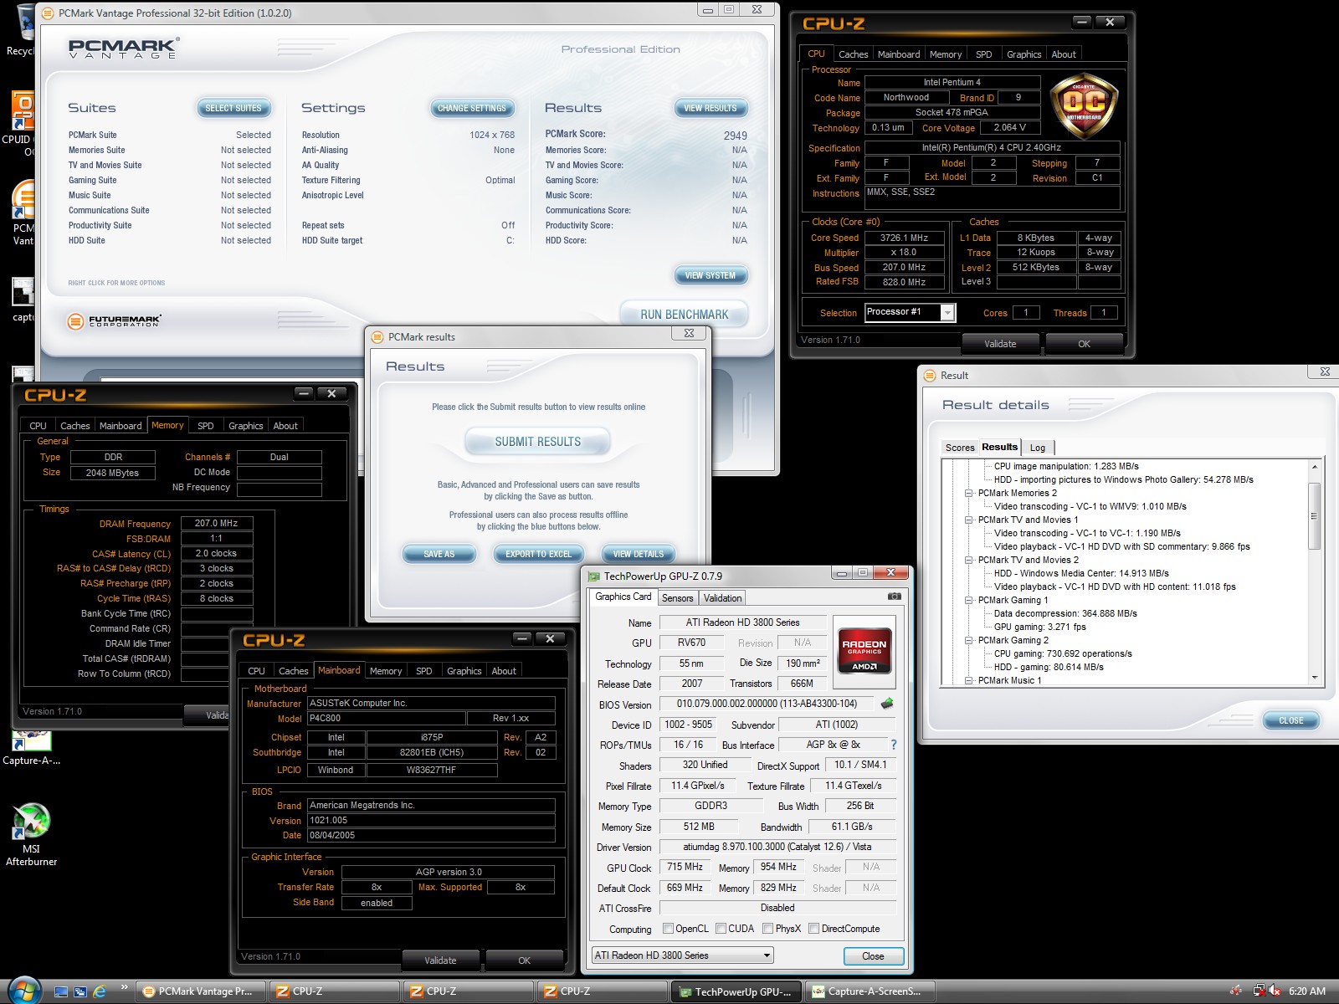Viewport: 1339px width, 1004px height.
Task: Click the Futuremark Corporation logo
Action: click(114, 320)
